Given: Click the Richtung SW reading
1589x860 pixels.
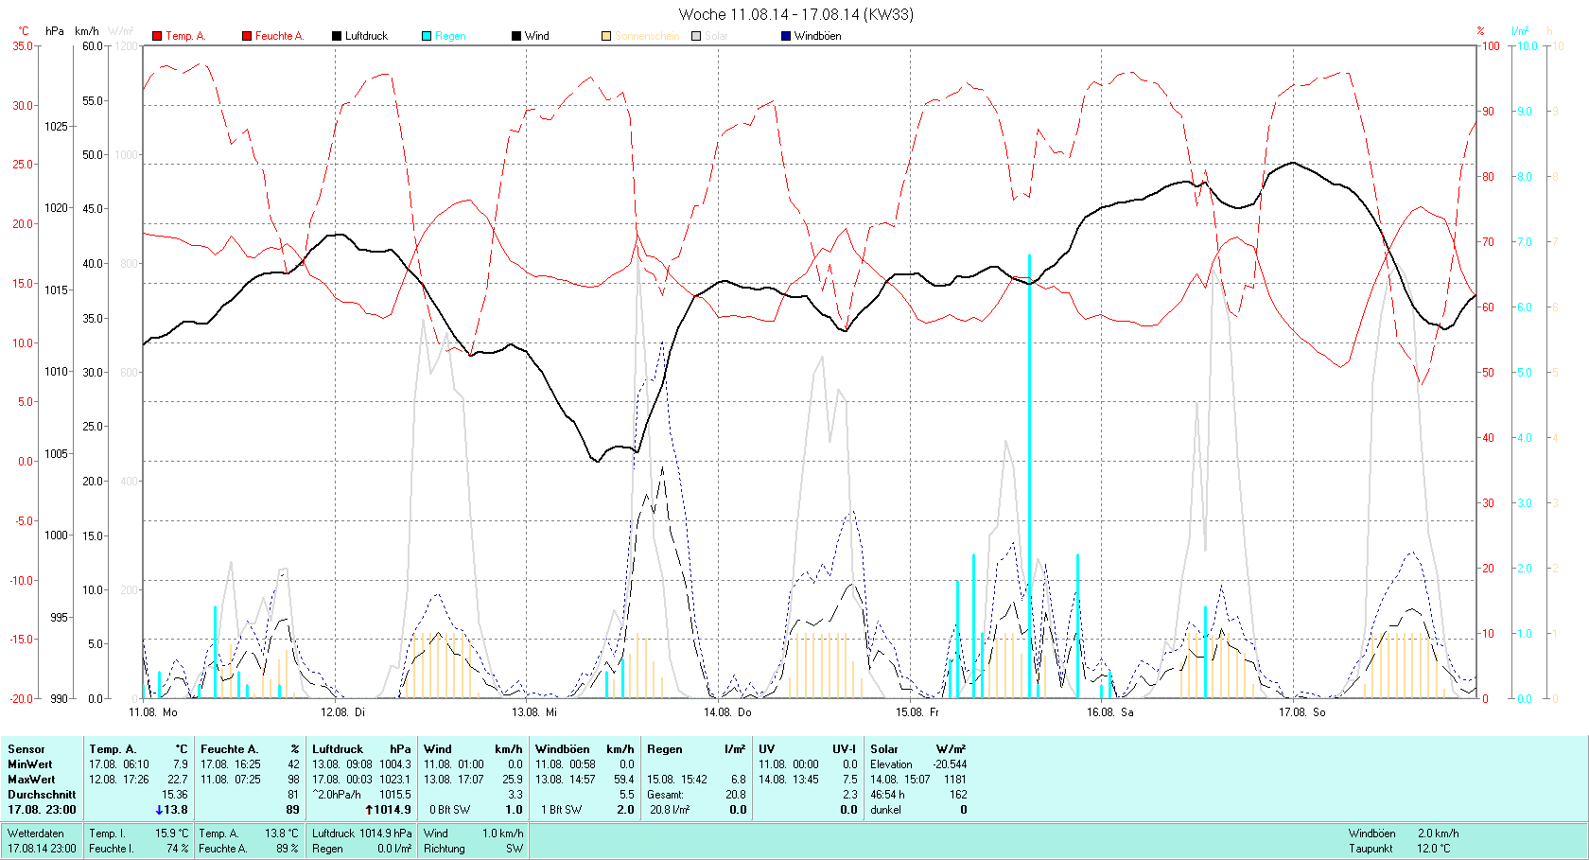Looking at the screenshot, I should tap(473, 849).
